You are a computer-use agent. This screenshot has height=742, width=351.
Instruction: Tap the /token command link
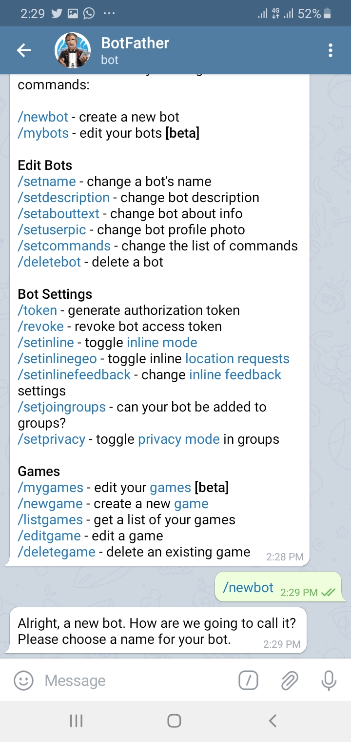click(x=37, y=310)
